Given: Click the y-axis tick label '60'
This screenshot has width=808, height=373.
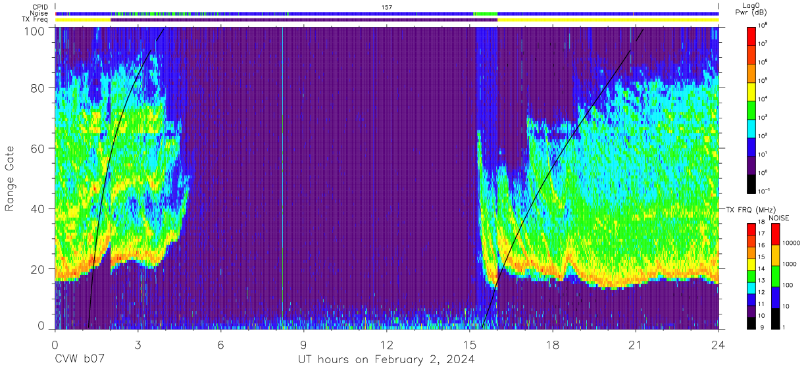Looking at the screenshot, I should [x=38, y=148].
